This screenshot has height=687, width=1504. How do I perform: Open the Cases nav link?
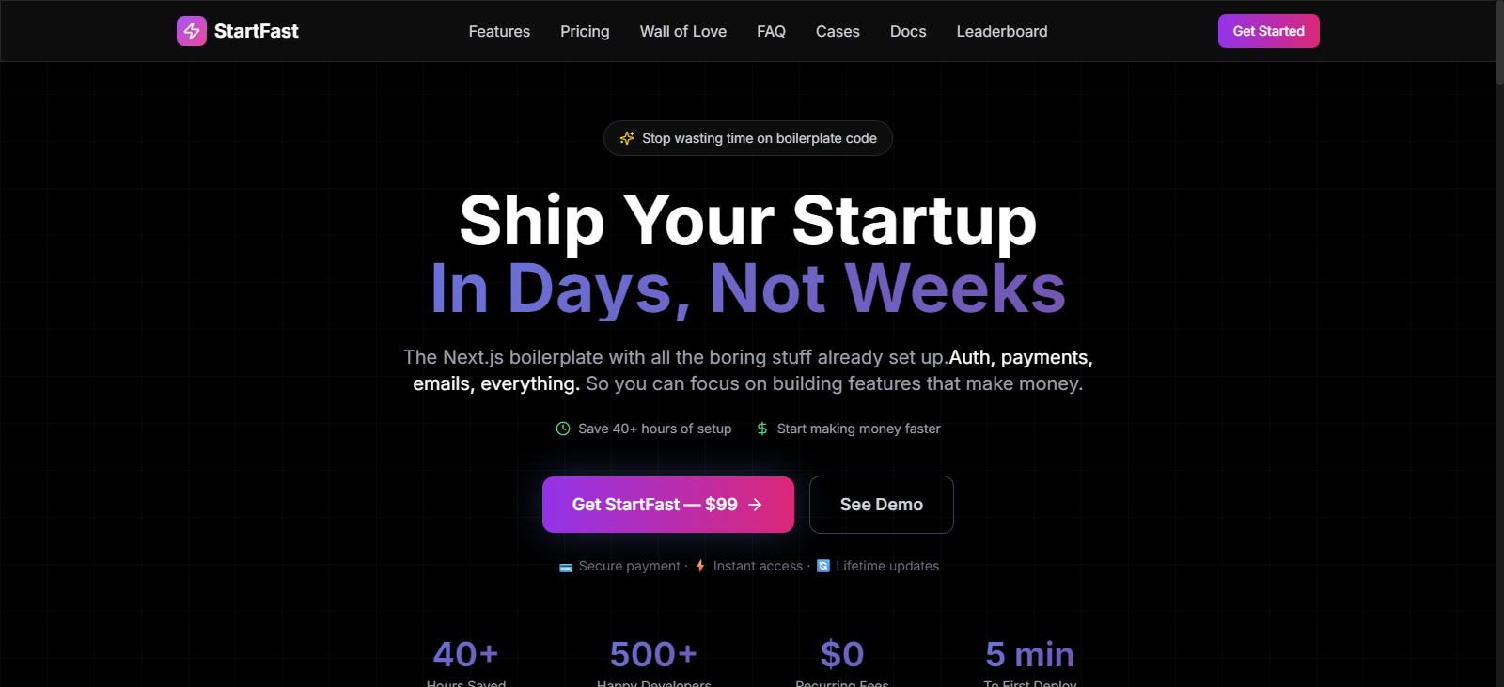(838, 31)
